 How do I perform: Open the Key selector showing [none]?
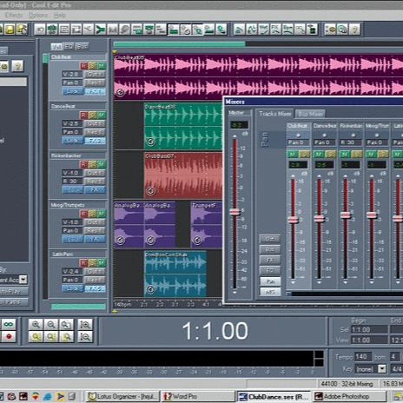click(x=382, y=368)
